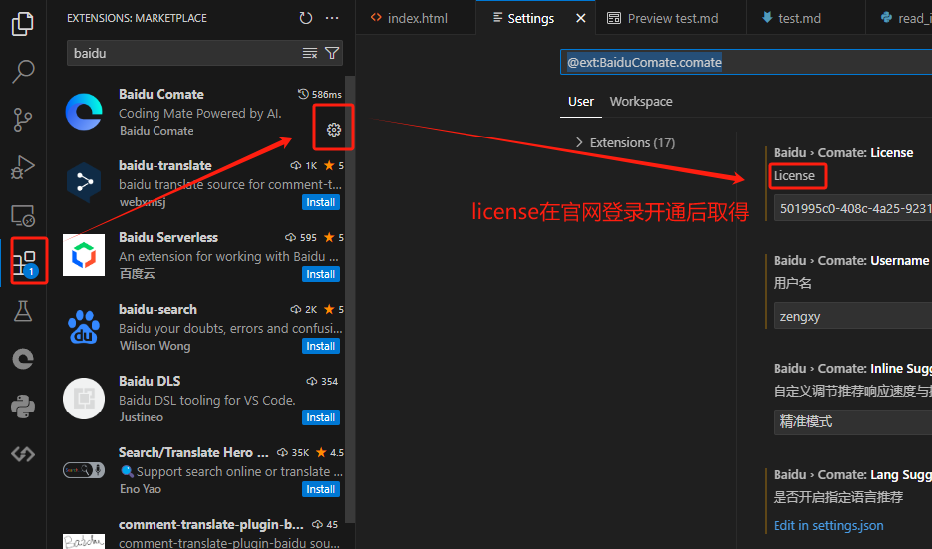
Task: Edit the Comate License value field
Action: coord(852,209)
